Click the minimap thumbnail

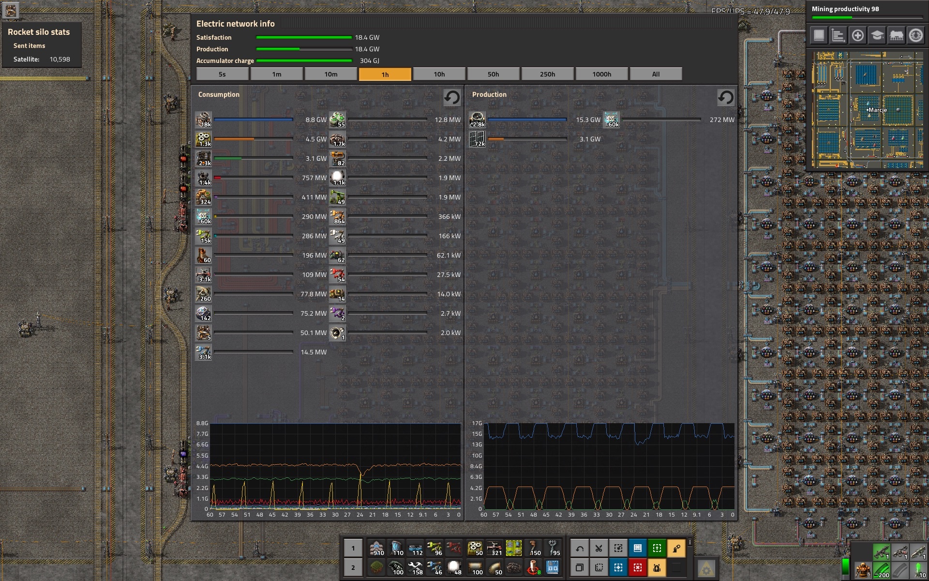(867, 110)
